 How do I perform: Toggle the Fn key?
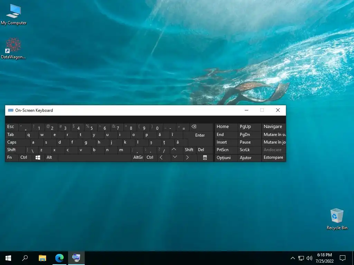(11, 157)
